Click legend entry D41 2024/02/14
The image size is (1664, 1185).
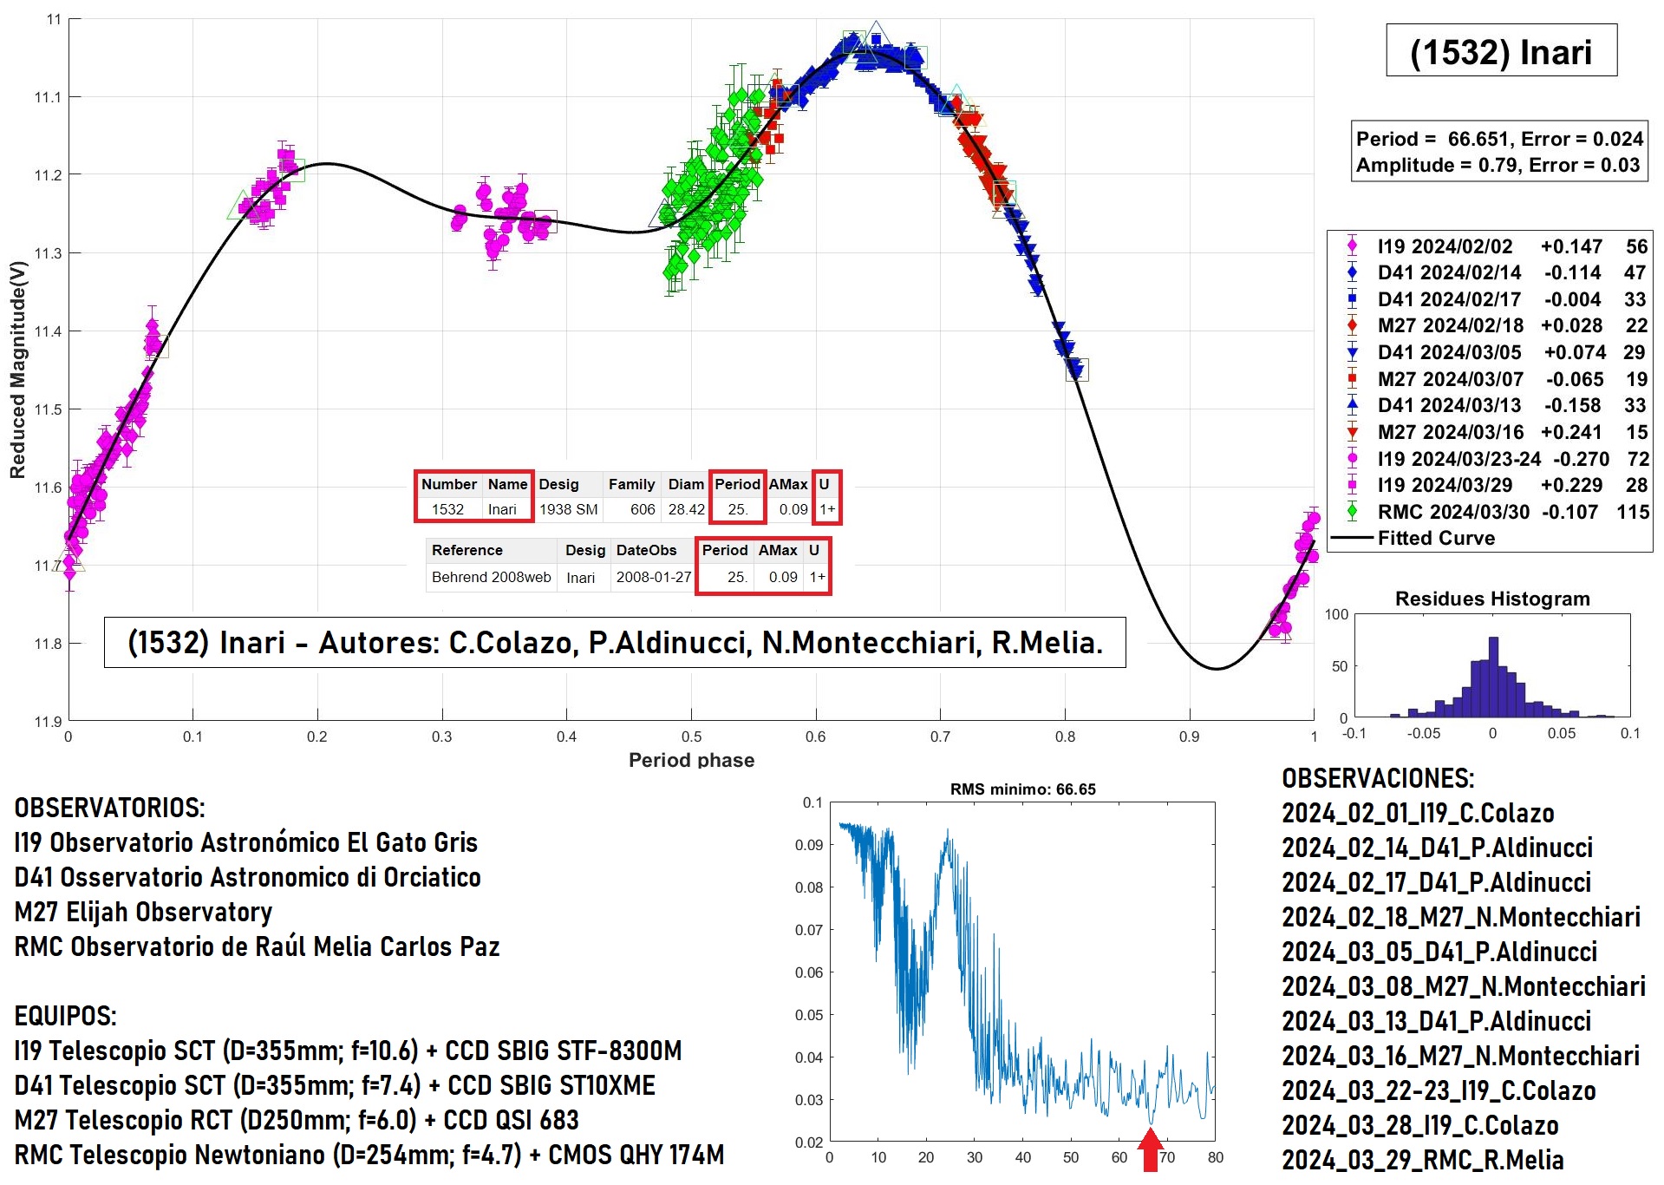1491,272
